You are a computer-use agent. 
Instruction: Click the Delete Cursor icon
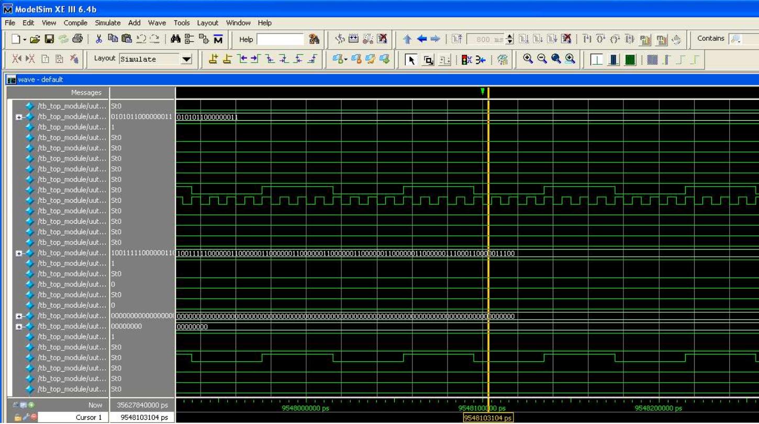tap(228, 59)
